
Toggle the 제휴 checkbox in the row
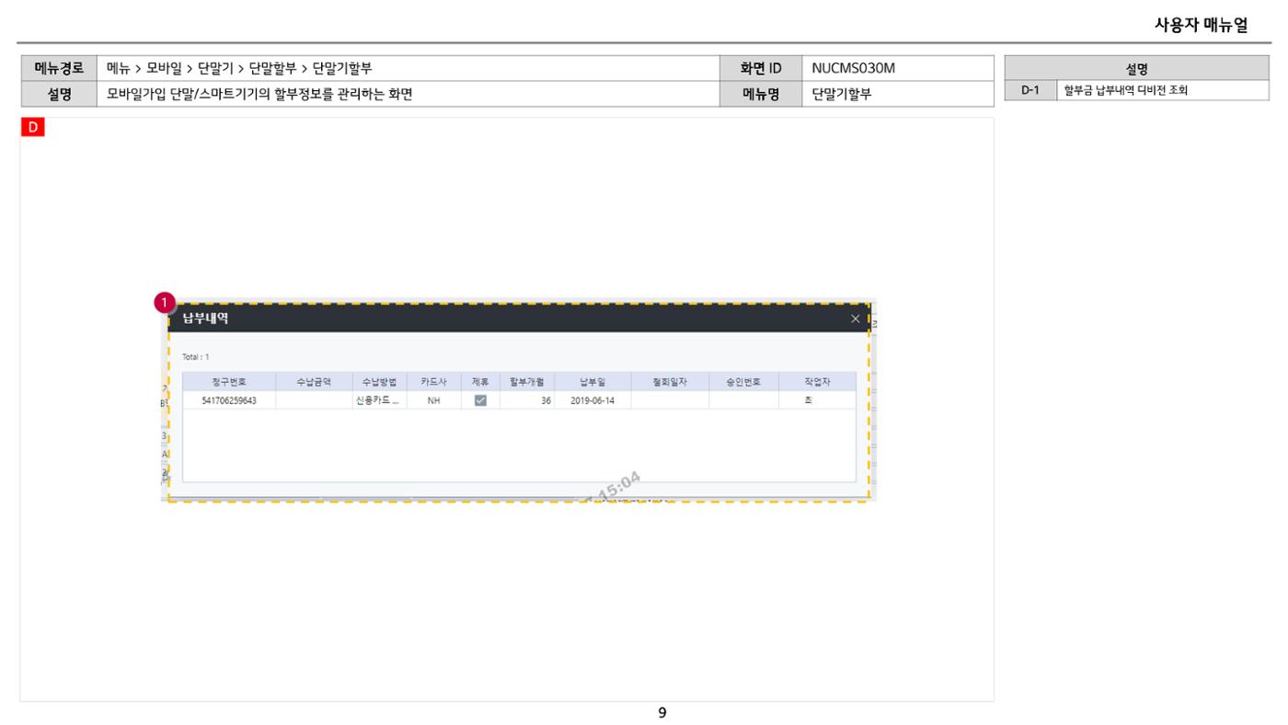click(x=480, y=400)
